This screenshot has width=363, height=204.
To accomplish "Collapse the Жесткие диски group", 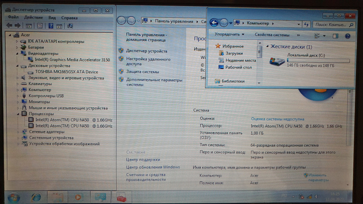I will pyautogui.click(x=268, y=46).
